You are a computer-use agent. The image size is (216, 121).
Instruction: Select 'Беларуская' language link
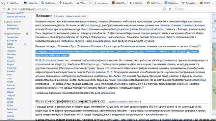coord(12,37)
